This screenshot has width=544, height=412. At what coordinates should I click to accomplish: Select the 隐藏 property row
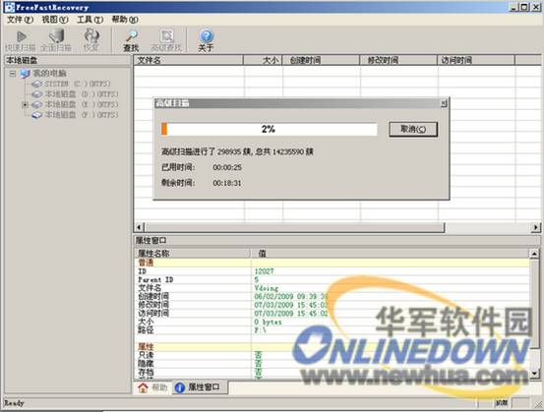pyautogui.click(x=332, y=364)
